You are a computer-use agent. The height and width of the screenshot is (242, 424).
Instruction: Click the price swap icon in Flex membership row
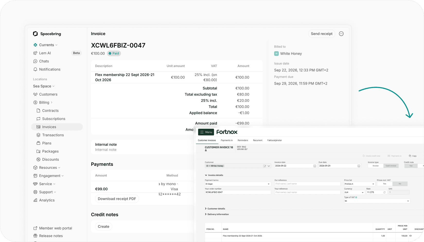coord(411,236)
